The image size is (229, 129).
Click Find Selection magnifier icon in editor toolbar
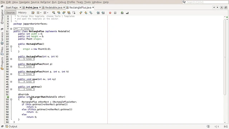54,13
